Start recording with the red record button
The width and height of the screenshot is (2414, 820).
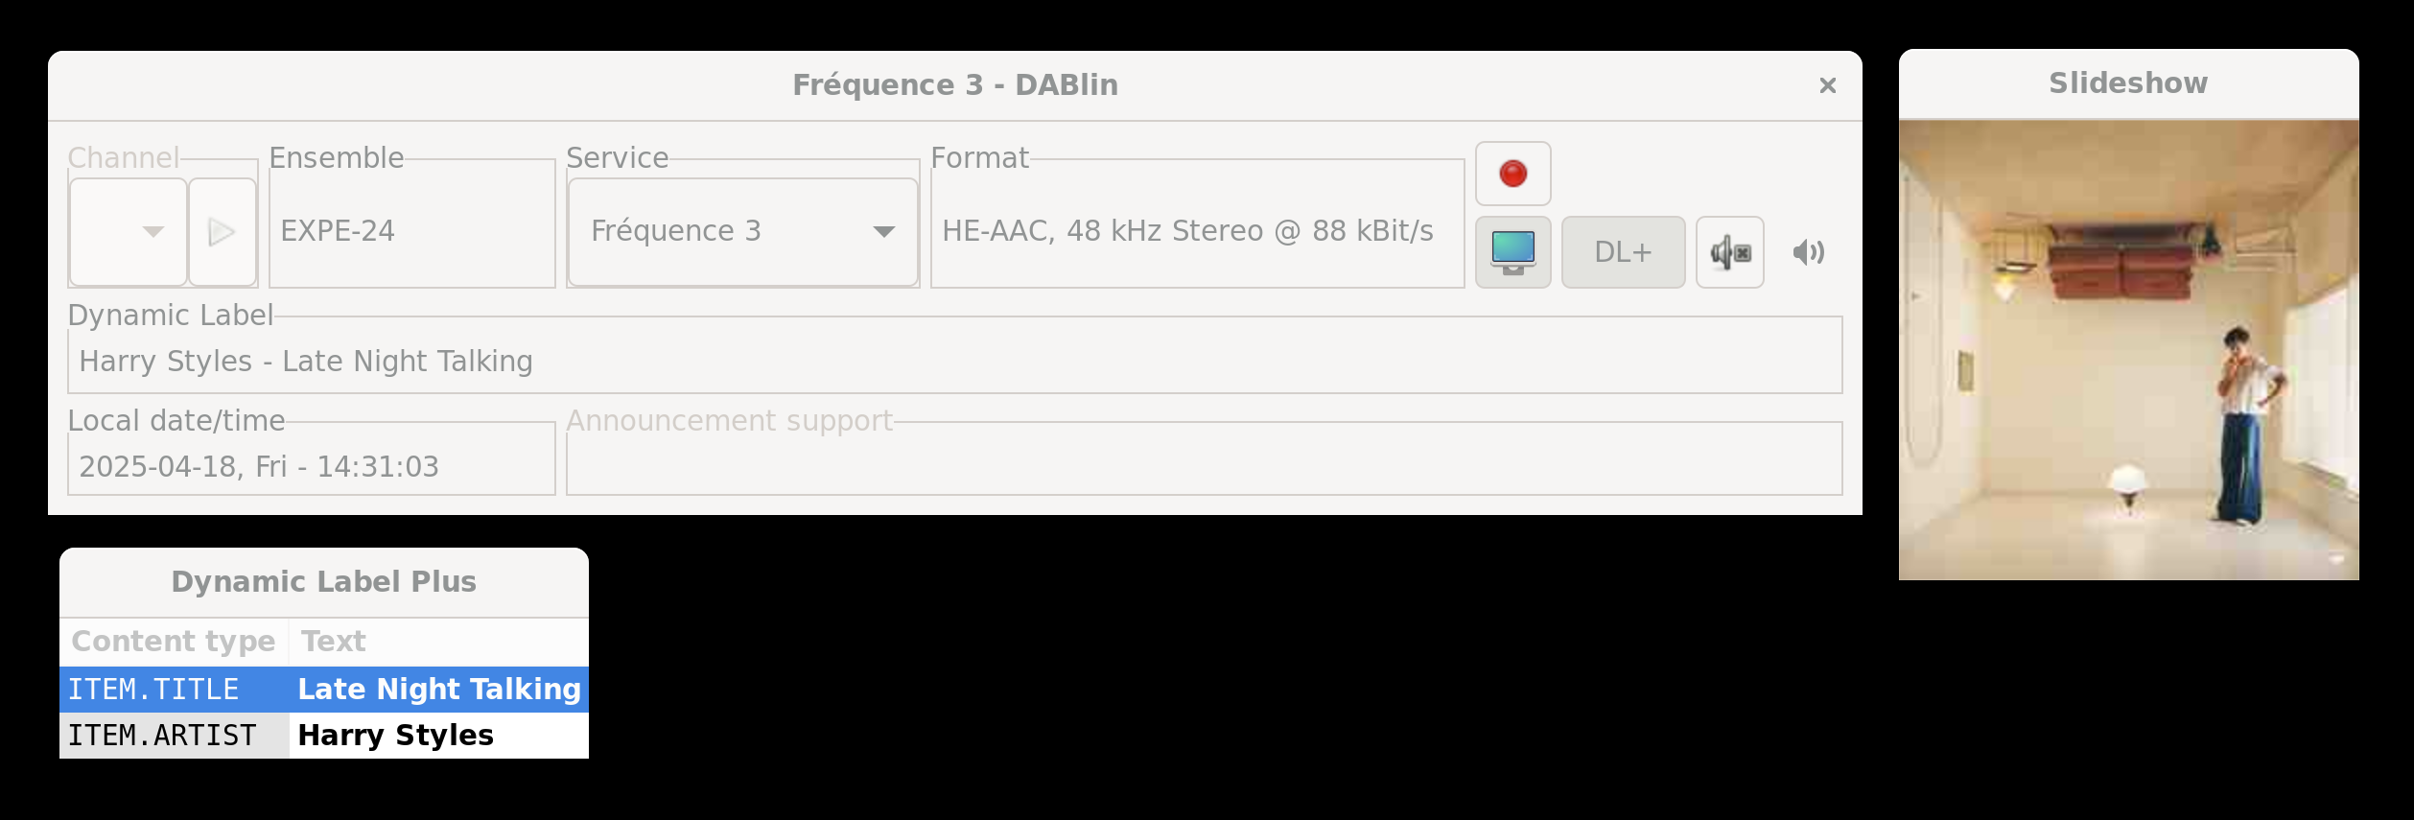1512,174
